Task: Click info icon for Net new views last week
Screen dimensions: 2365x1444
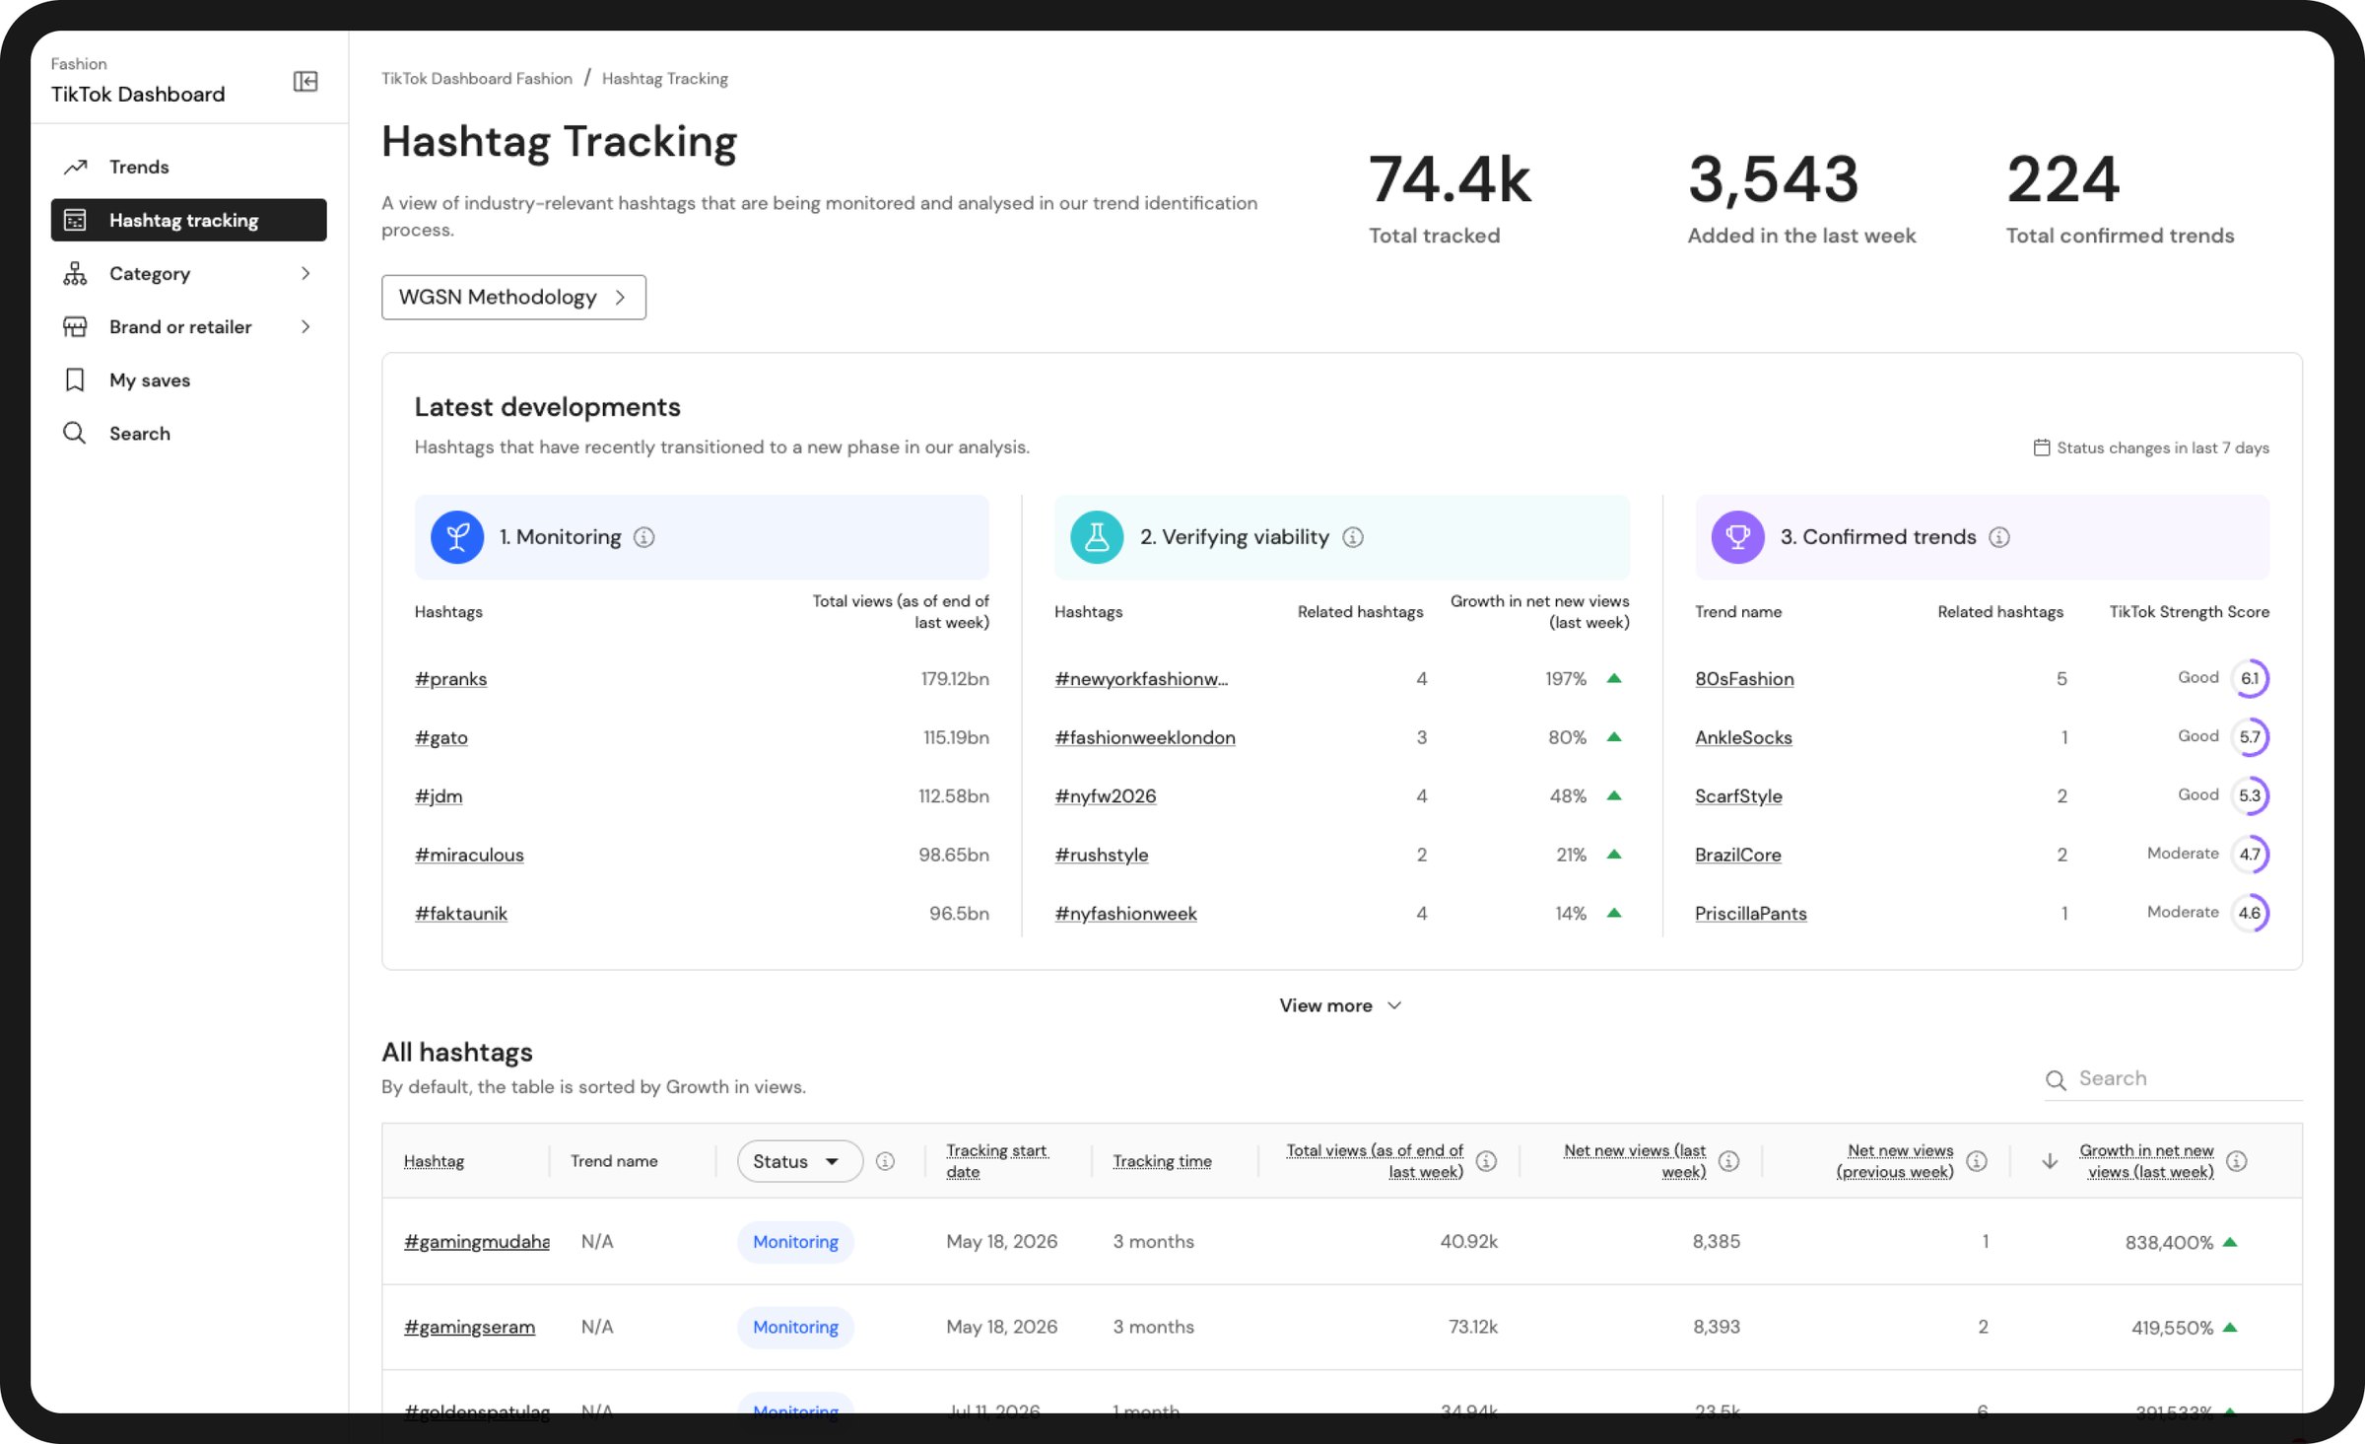Action: point(1728,1161)
